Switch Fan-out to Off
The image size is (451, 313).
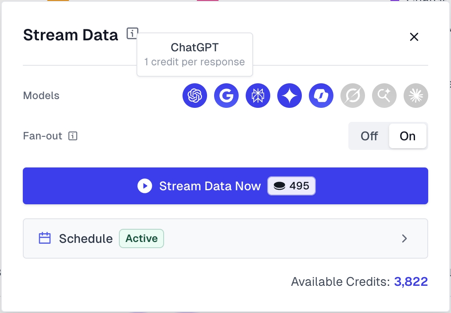369,136
